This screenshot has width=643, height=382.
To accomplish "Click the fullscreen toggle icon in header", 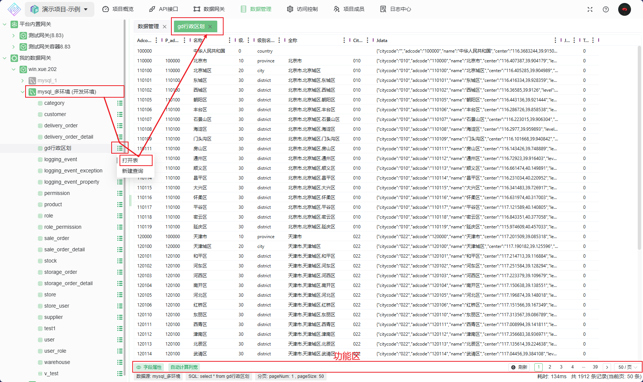I will [590, 9].
